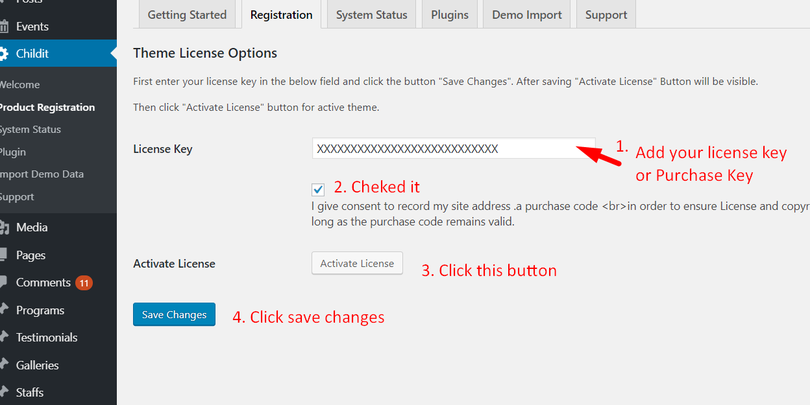Go to the Demo Import tab
The height and width of the screenshot is (405, 810).
click(527, 14)
